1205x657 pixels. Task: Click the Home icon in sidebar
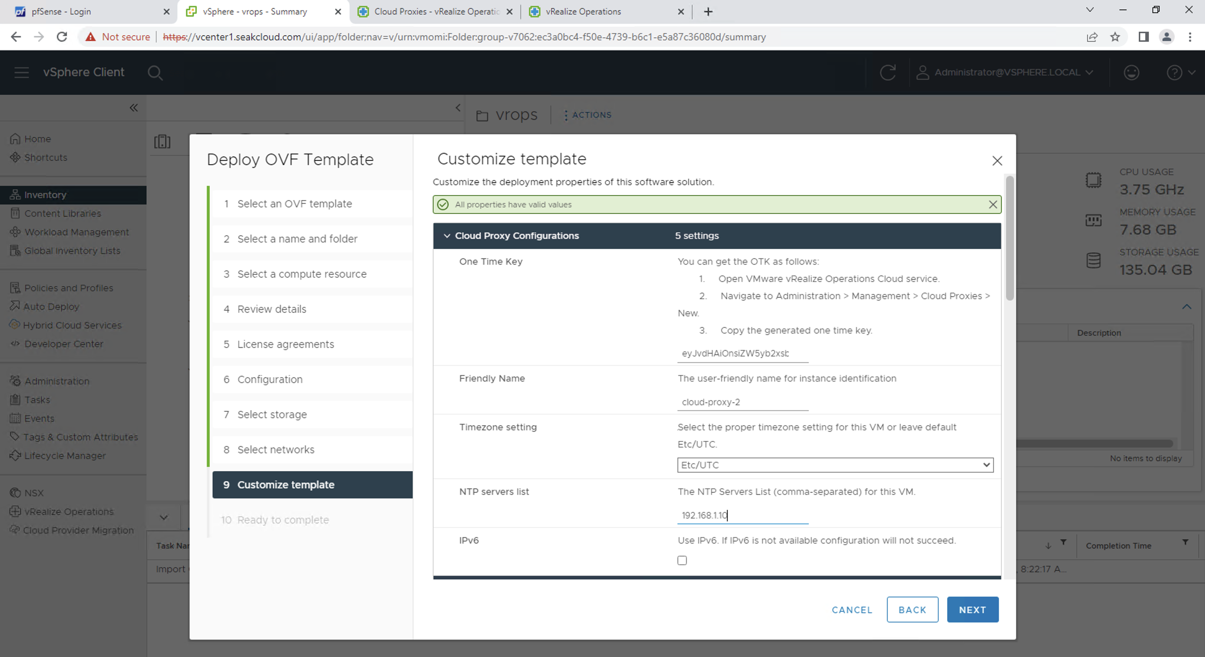[15, 139]
